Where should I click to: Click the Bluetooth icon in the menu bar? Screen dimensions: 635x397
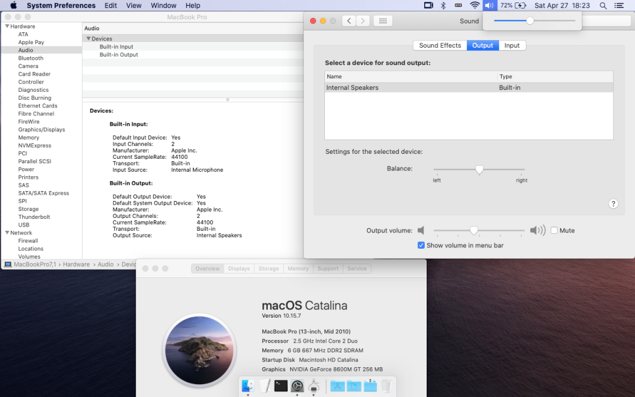(x=444, y=6)
